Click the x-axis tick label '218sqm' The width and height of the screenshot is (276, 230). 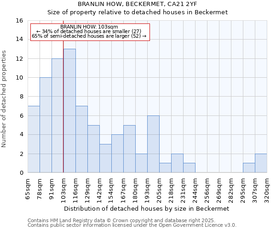click(x=172, y=191)
